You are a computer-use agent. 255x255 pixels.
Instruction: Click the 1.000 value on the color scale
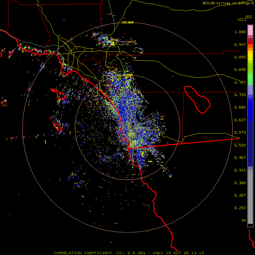240,32
